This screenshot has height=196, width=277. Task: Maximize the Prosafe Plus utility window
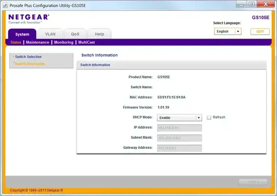(251, 4)
